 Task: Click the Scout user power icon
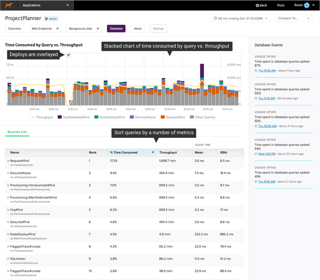[x=307, y=5]
